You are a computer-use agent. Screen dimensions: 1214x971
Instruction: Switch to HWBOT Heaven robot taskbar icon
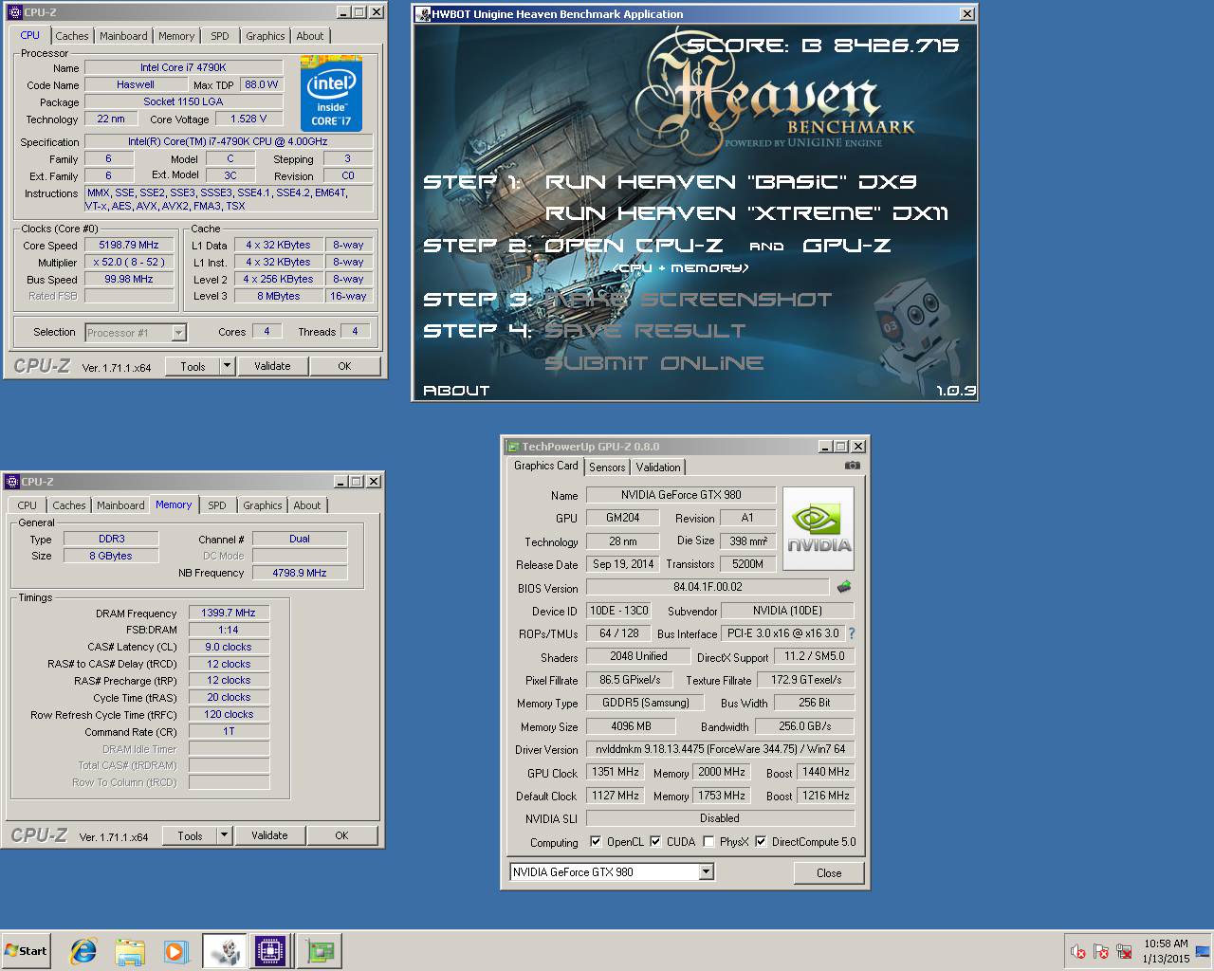coord(225,951)
